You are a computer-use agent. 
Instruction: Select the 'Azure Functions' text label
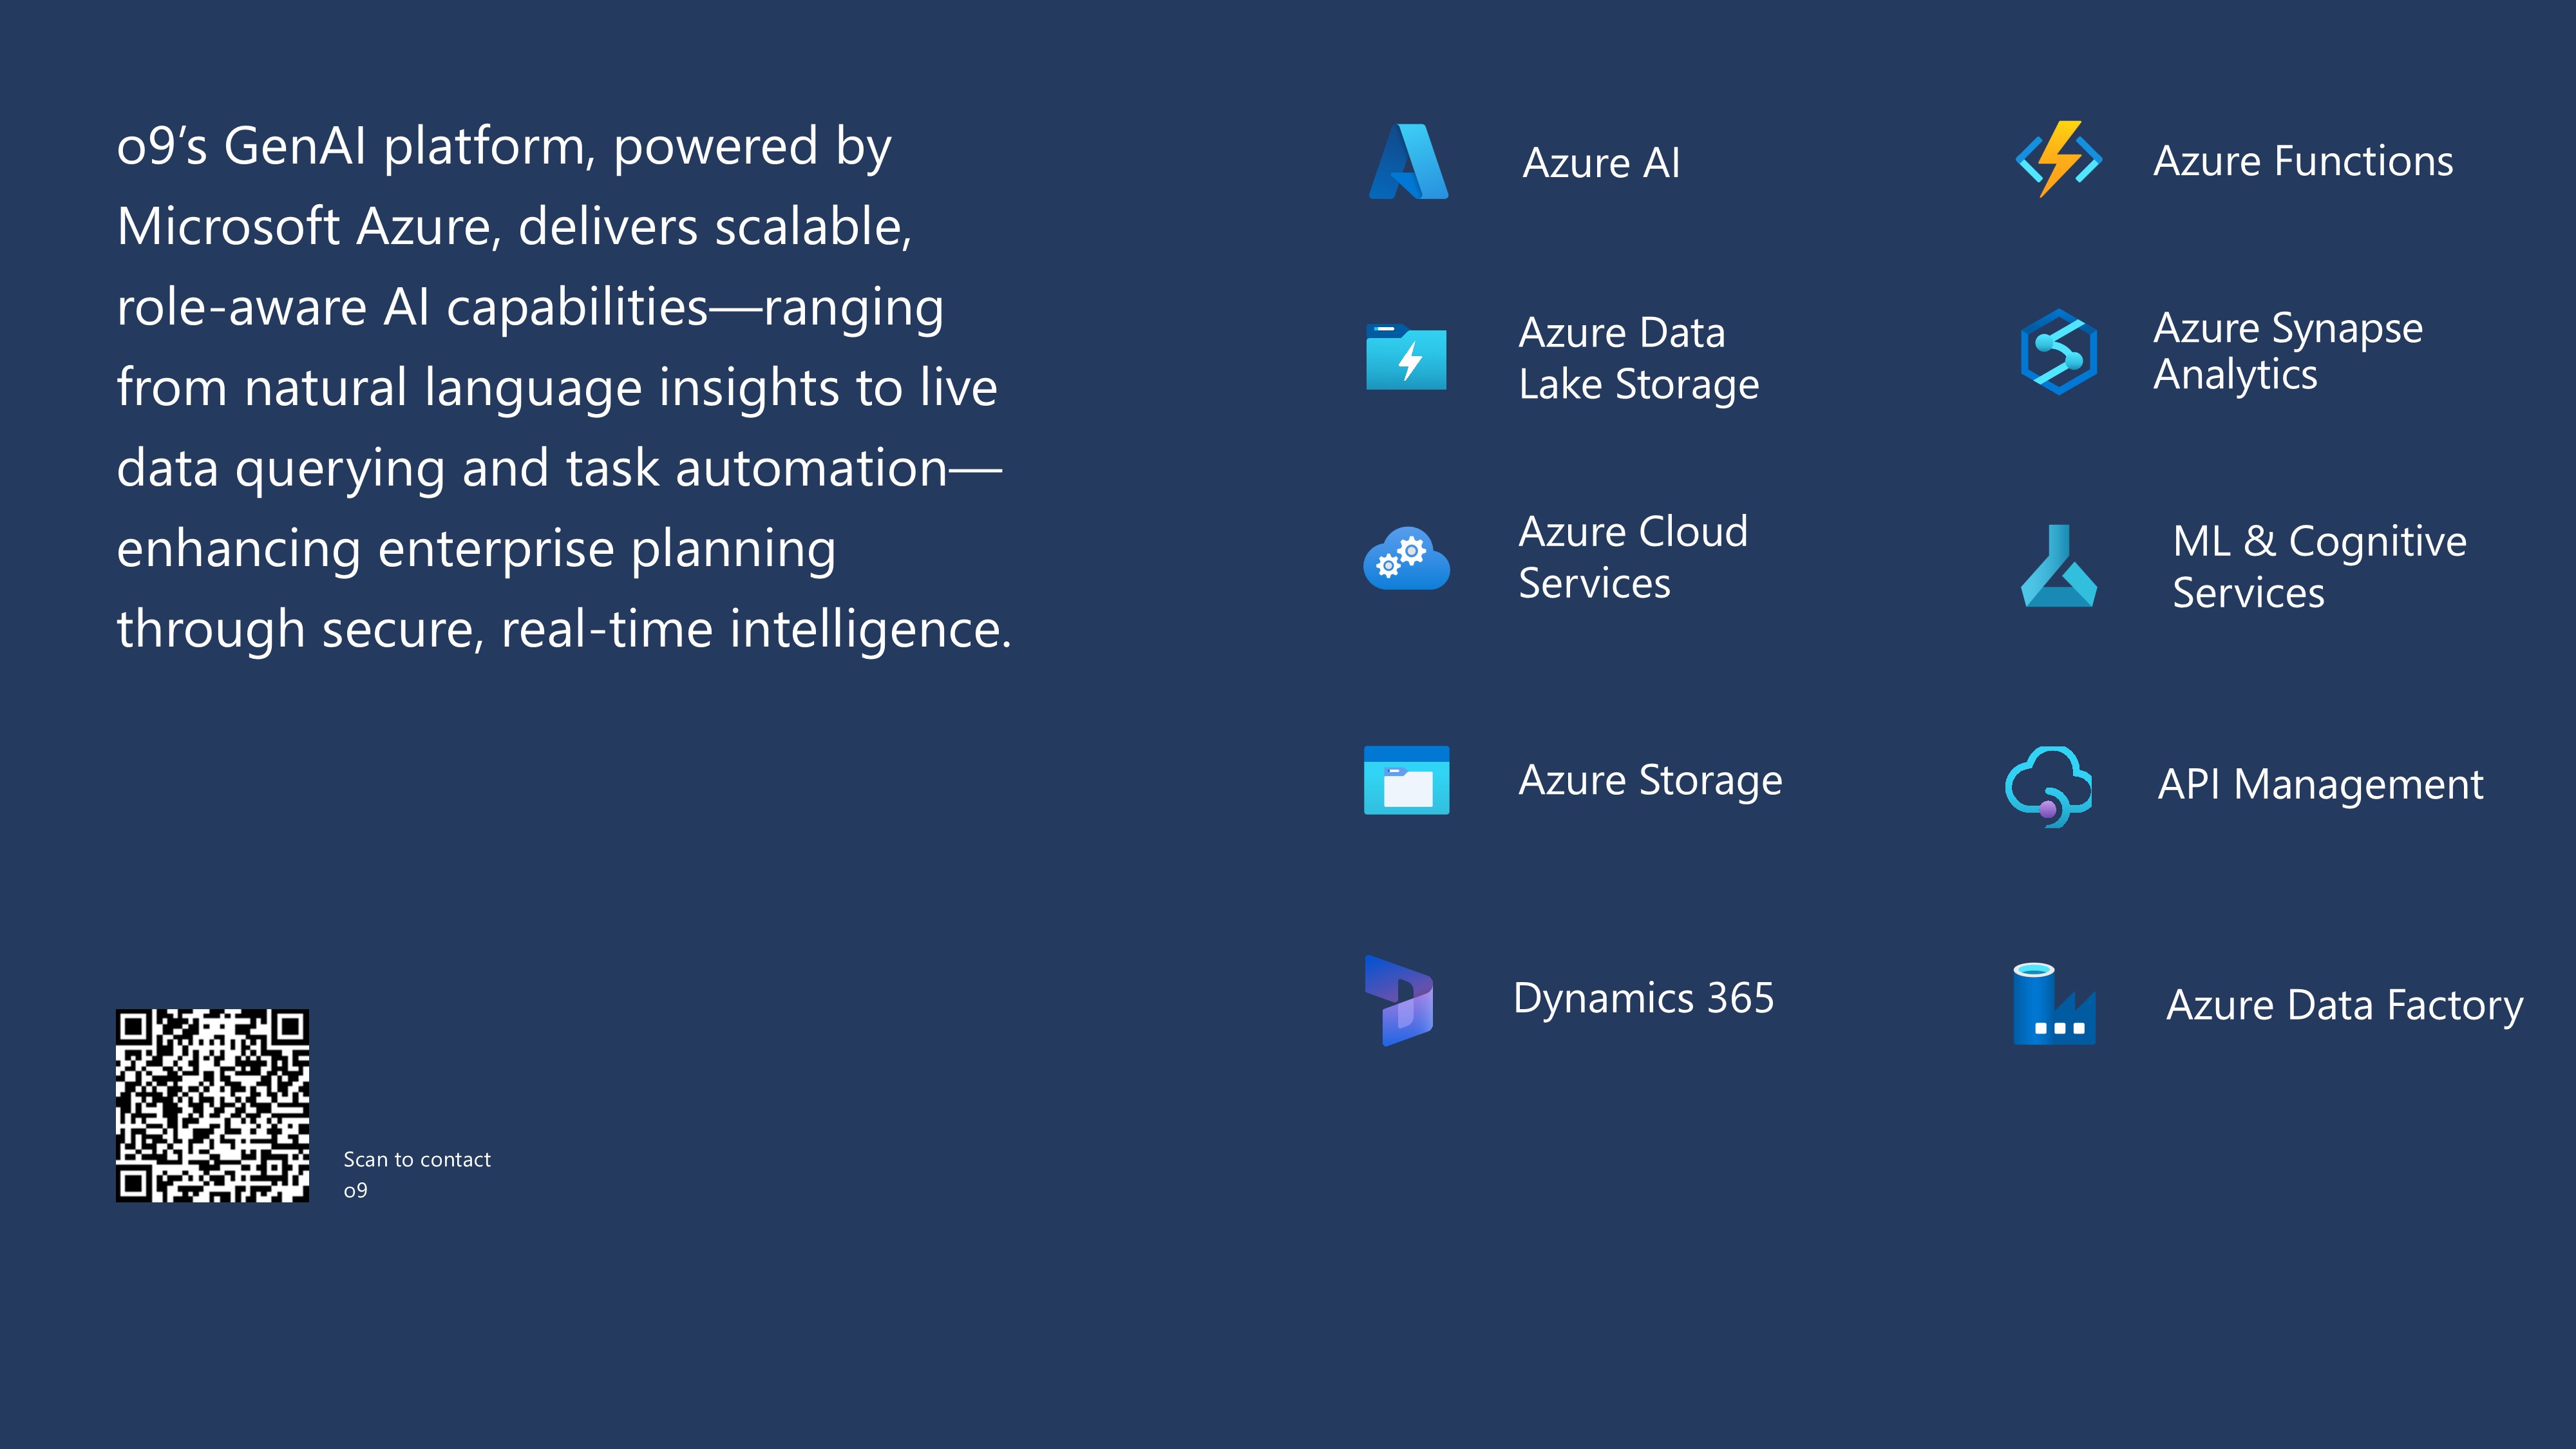[x=2303, y=160]
